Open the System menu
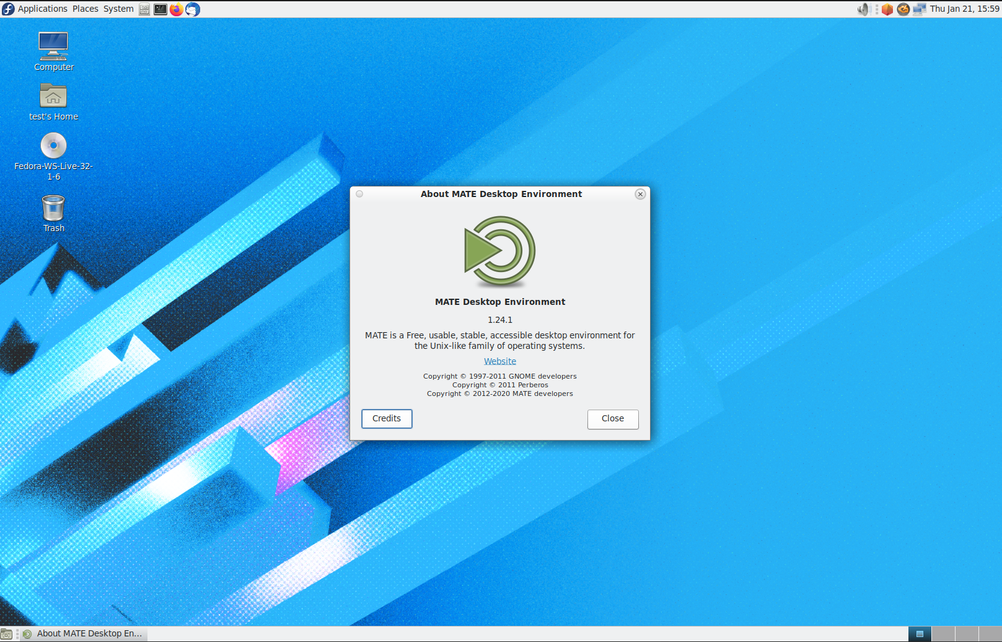This screenshot has width=1002, height=642. pos(118,9)
